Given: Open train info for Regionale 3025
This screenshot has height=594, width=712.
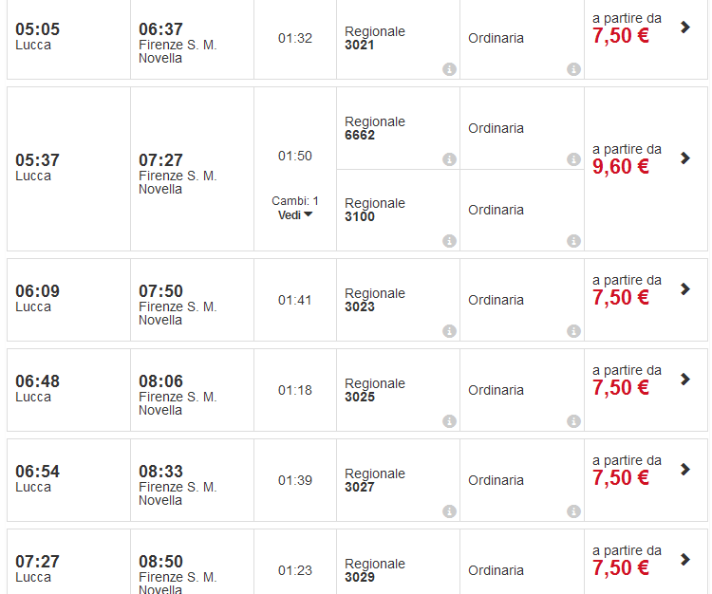Looking at the screenshot, I should pos(449,421).
